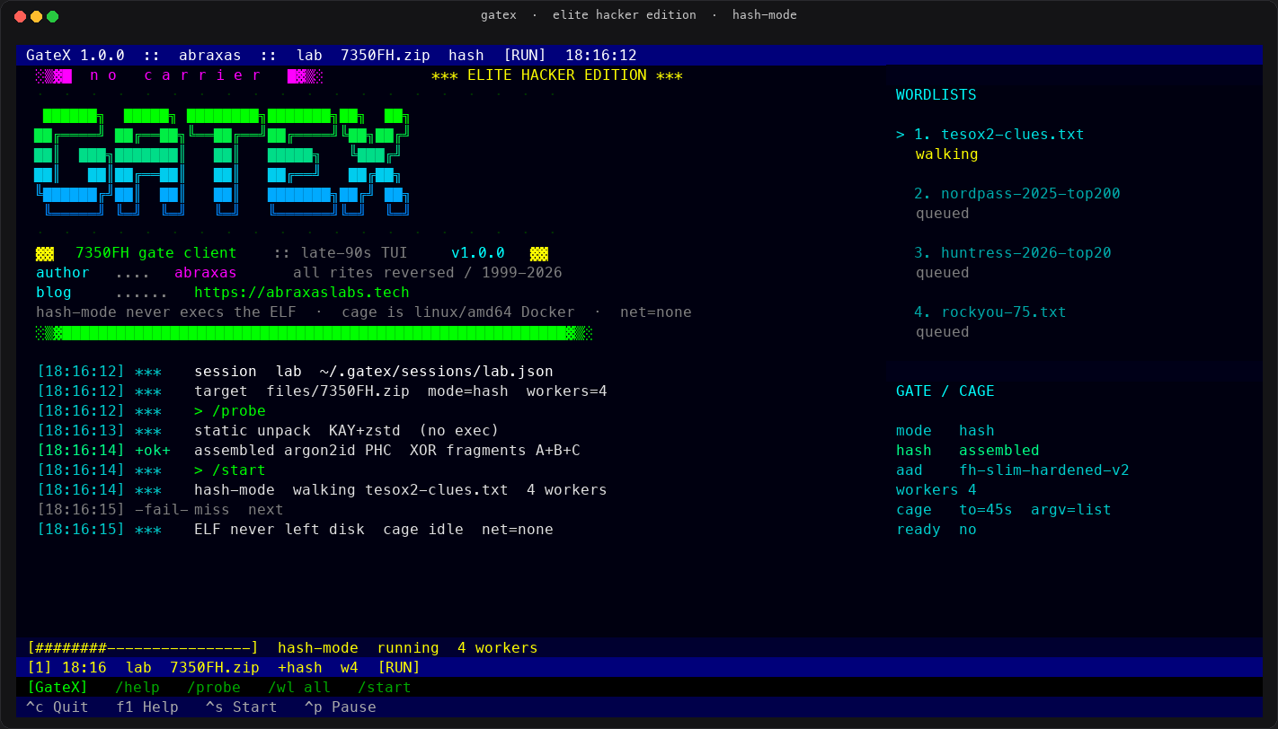
Task: Click the magenta 'no carrier' text
Action: [175, 75]
